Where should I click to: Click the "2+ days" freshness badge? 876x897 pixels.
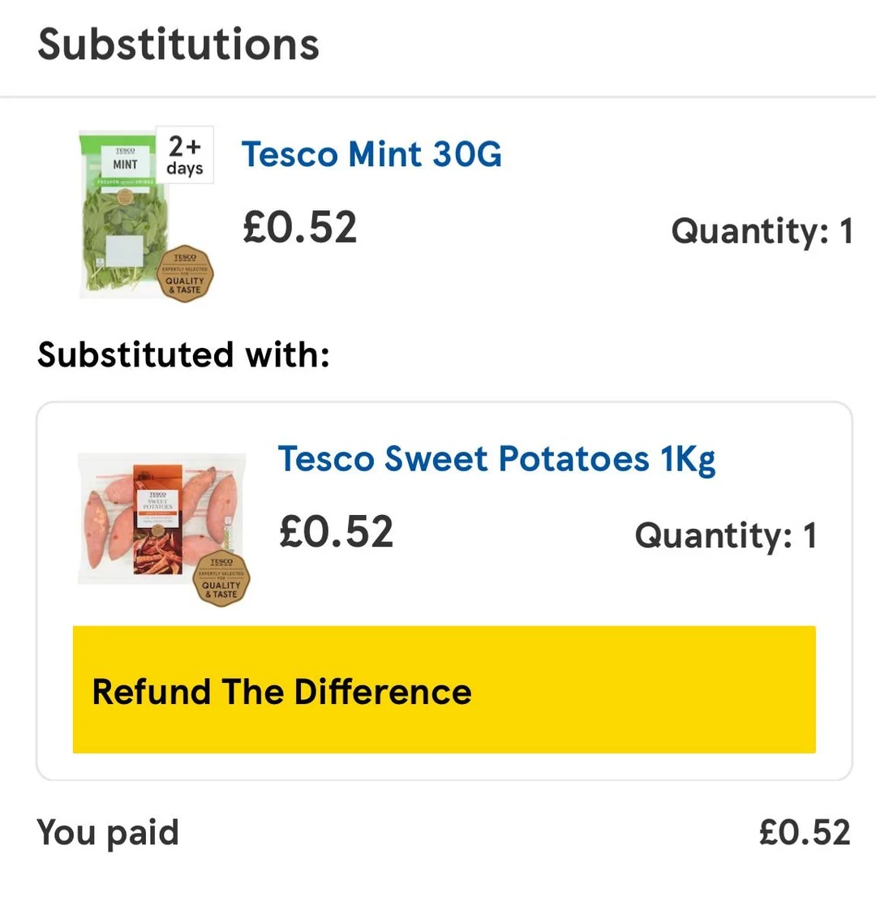point(184,155)
